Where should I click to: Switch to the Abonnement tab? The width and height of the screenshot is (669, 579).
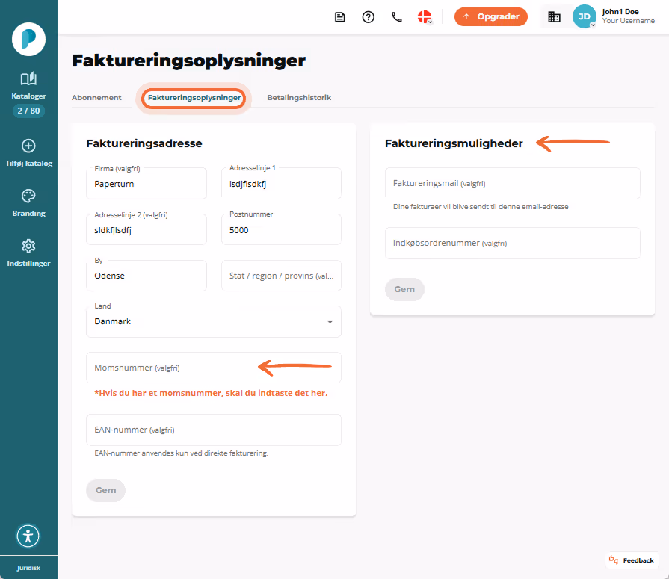pos(96,98)
